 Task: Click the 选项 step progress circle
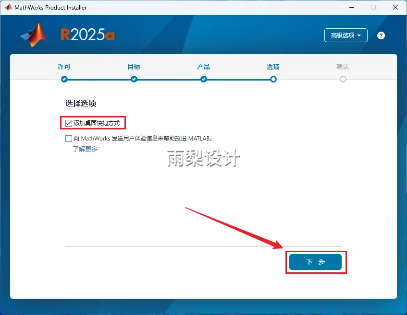click(x=273, y=79)
